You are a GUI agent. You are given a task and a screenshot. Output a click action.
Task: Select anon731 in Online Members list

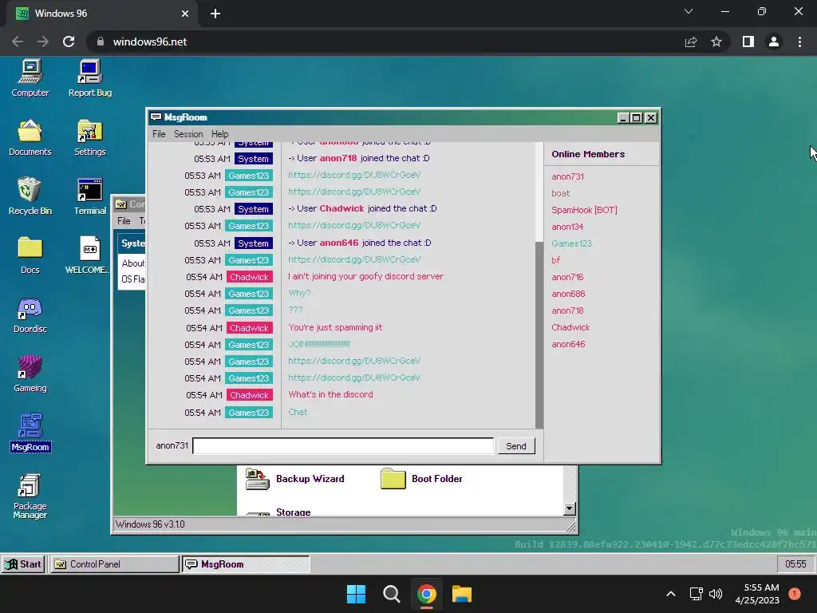(567, 176)
